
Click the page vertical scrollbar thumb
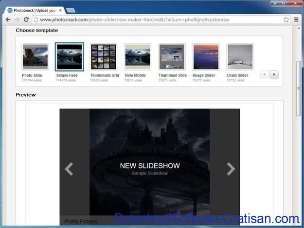tap(299, 88)
